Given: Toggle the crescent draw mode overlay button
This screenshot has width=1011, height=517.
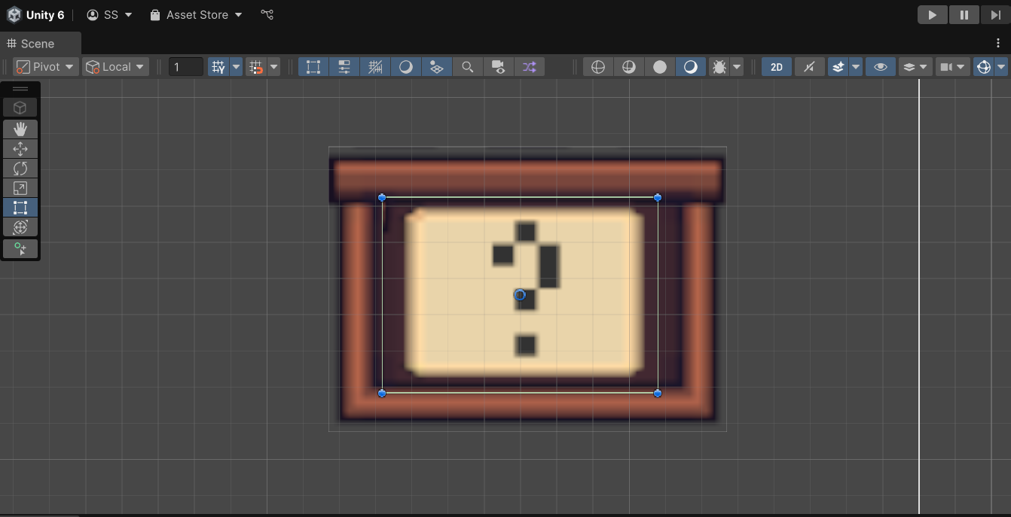Looking at the screenshot, I should coord(406,67).
